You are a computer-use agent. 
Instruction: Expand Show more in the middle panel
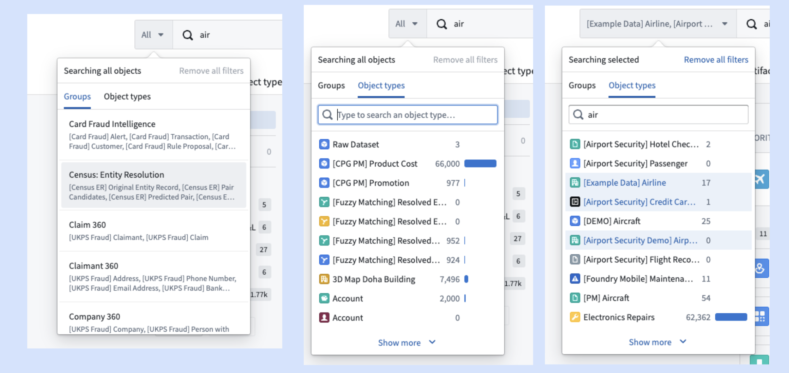coord(407,343)
